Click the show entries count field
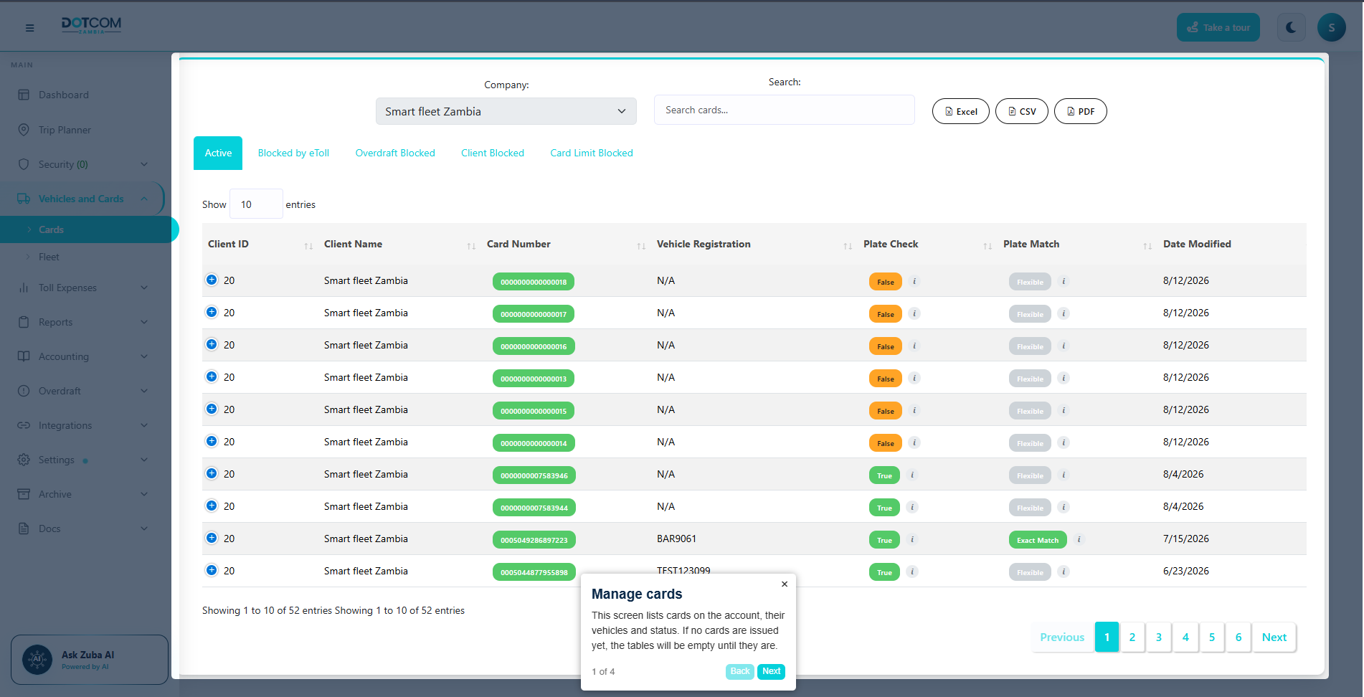 [256, 204]
